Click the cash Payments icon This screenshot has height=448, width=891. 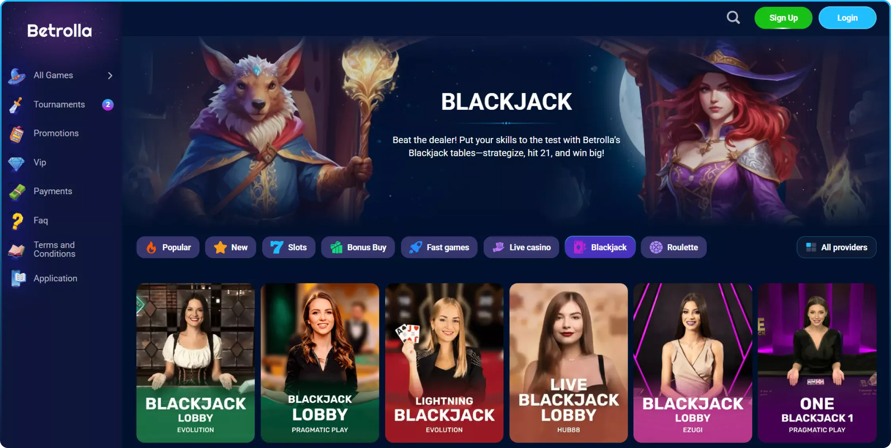(x=17, y=192)
